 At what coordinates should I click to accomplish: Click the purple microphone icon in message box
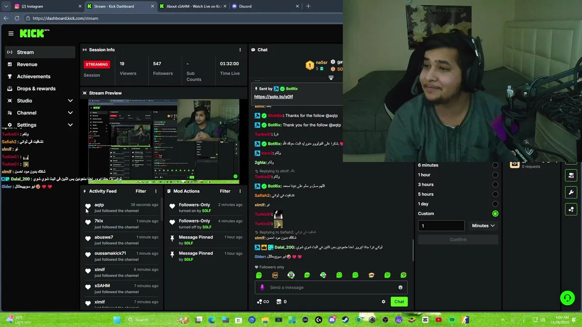[262, 287]
